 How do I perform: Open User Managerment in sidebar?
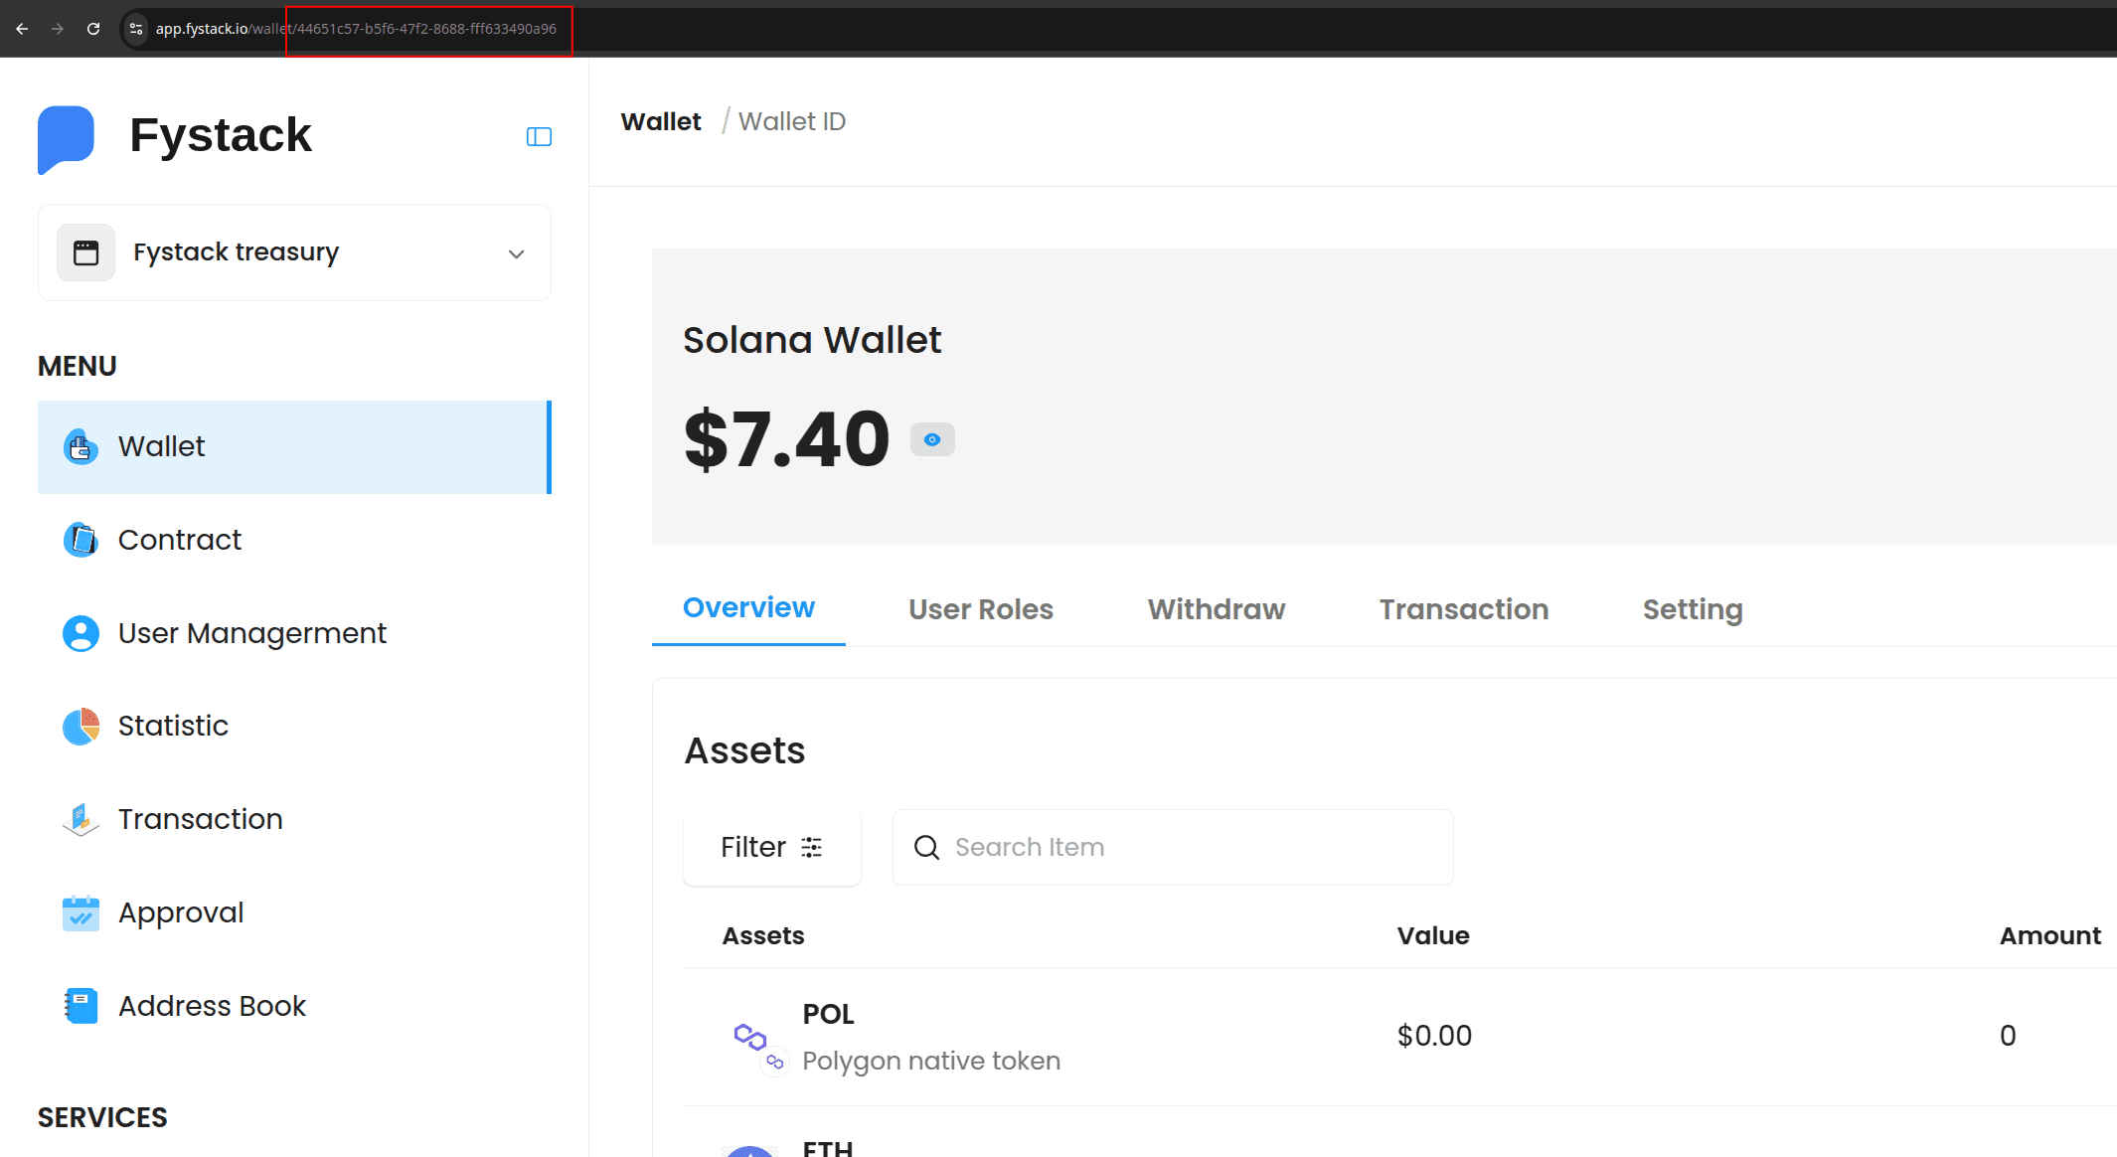(x=294, y=633)
